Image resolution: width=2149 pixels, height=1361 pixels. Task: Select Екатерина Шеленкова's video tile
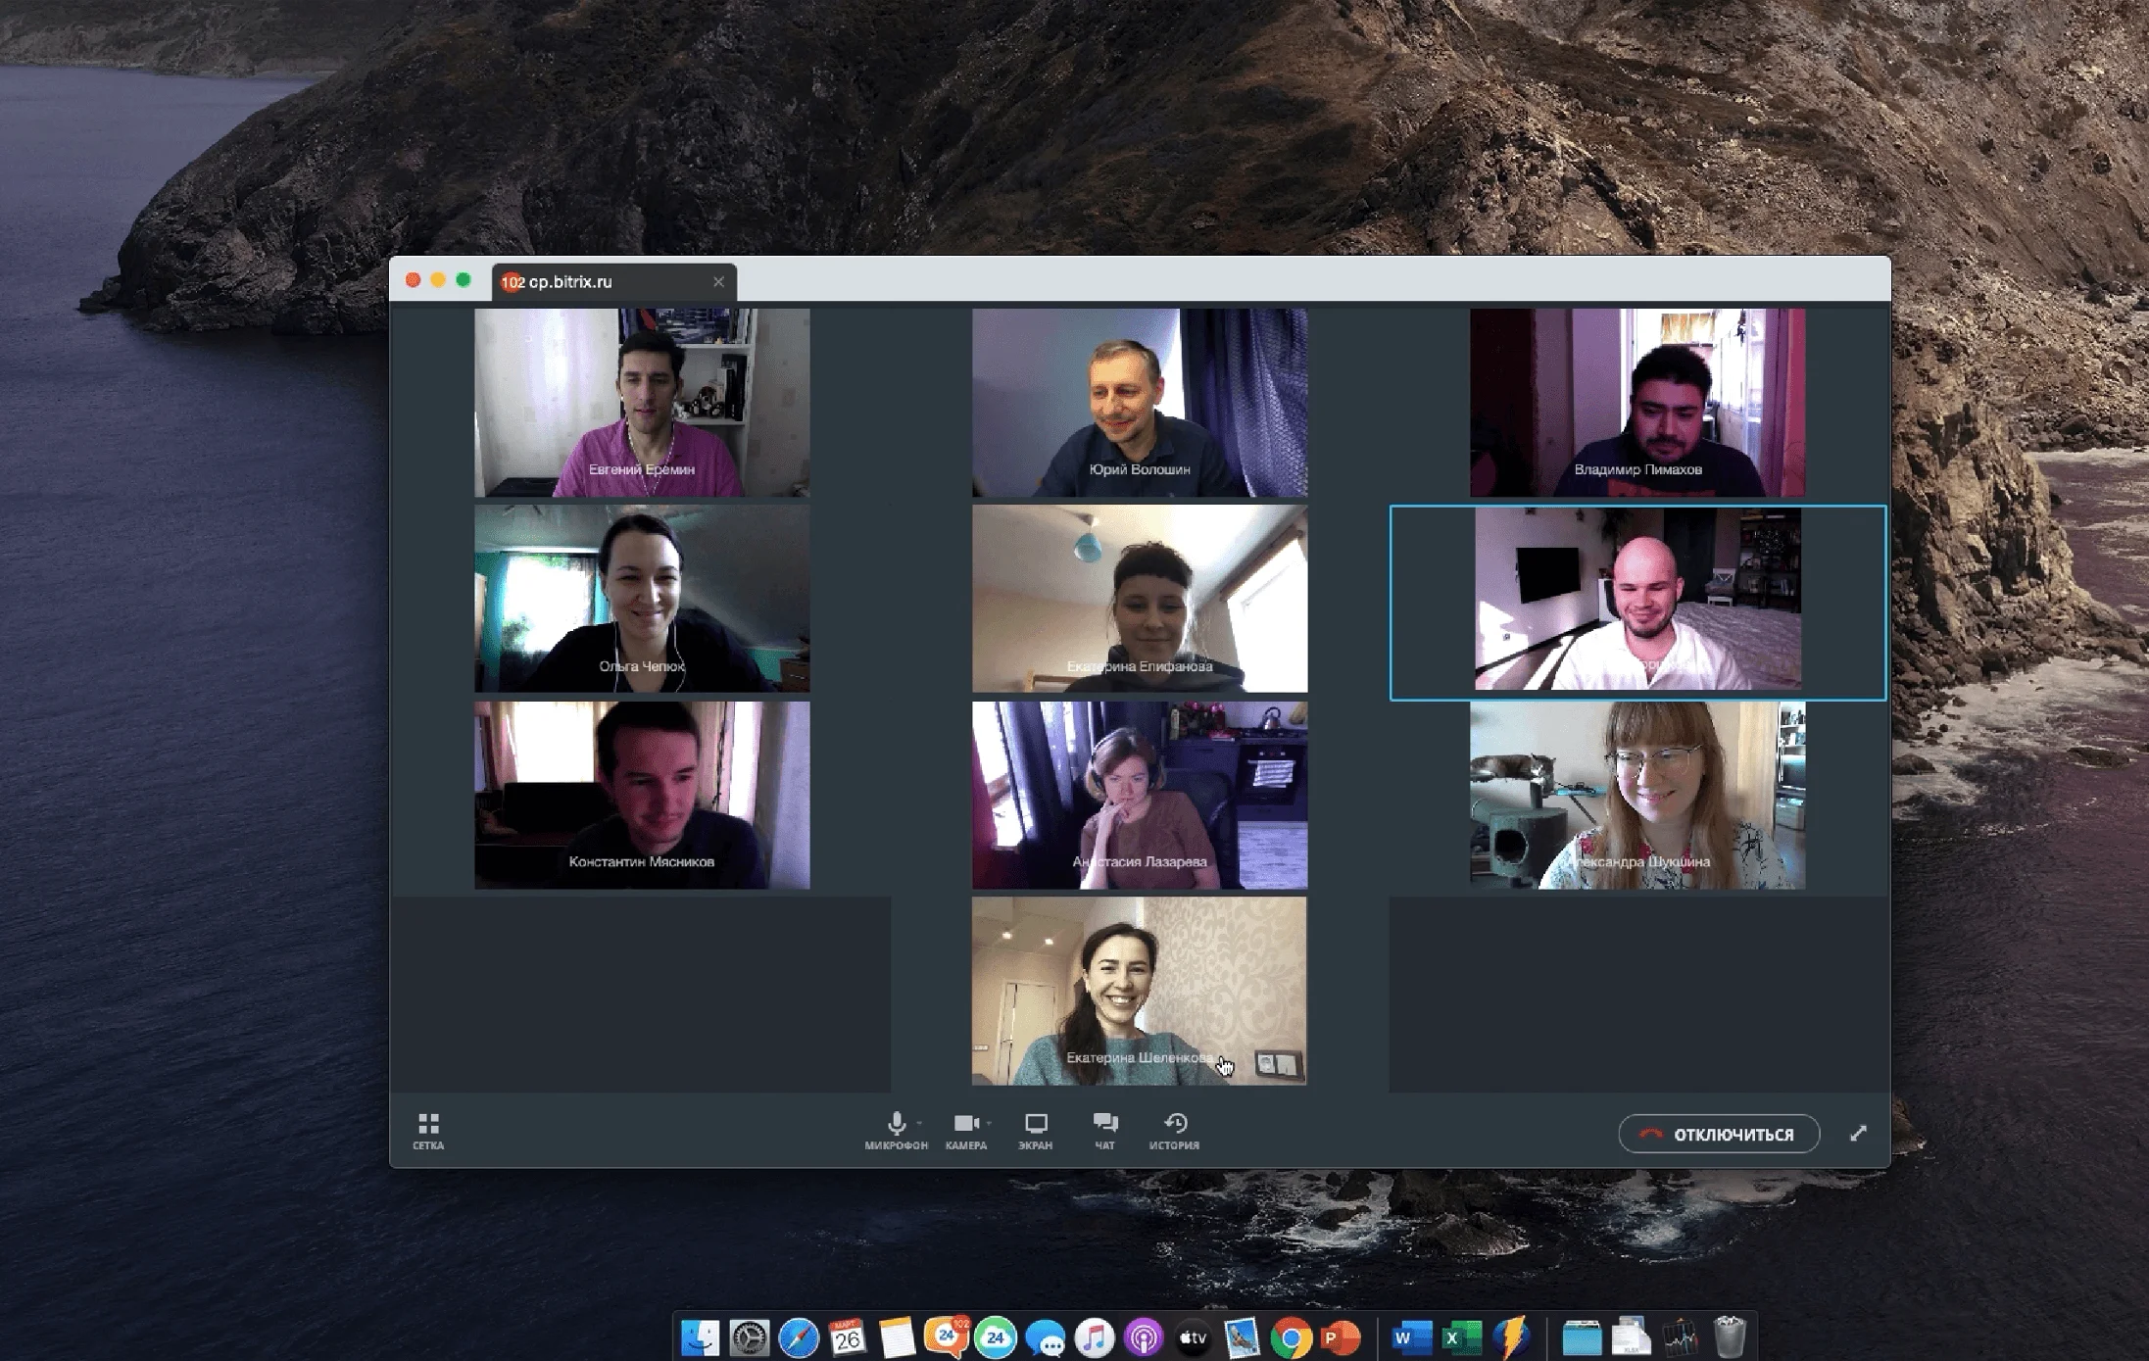(1139, 991)
